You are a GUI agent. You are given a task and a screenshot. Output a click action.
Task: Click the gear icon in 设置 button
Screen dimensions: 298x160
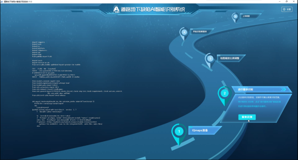tap(284, 9)
